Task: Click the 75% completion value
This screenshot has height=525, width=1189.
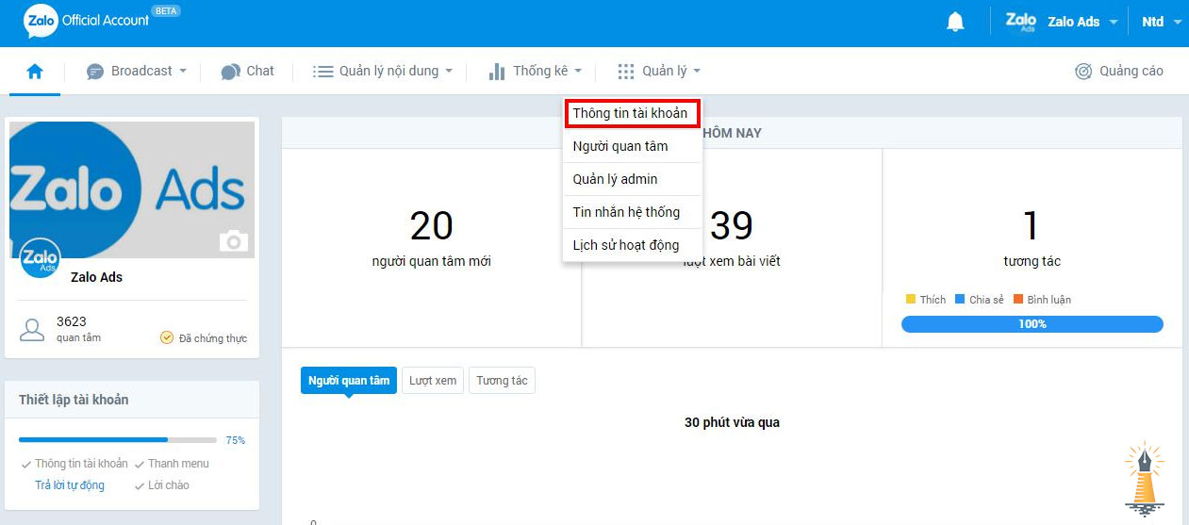Action: click(x=235, y=440)
